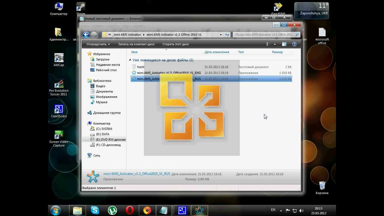Screen dimensions: 384x216
Task: Open the (D:) DATA drive
Action: [x=102, y=134]
